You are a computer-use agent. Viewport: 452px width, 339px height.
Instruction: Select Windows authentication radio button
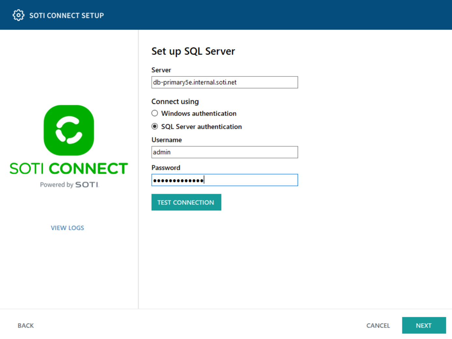pyautogui.click(x=155, y=113)
